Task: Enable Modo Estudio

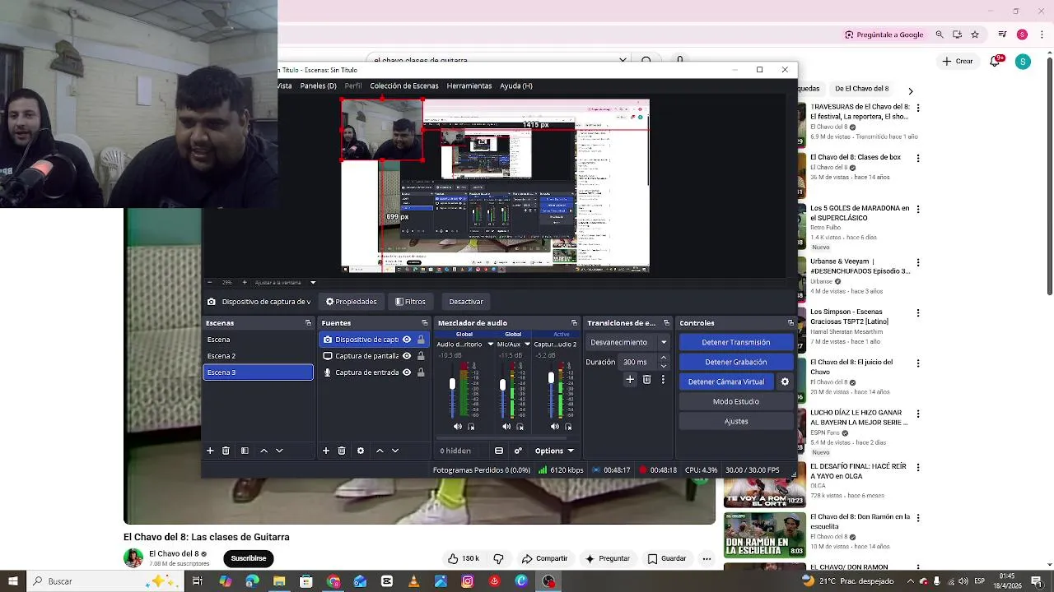Action: coord(736,401)
